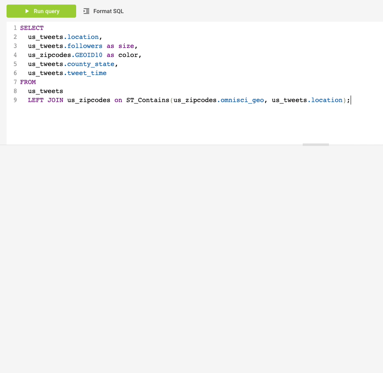Click the color alias on line 4

(x=128, y=55)
